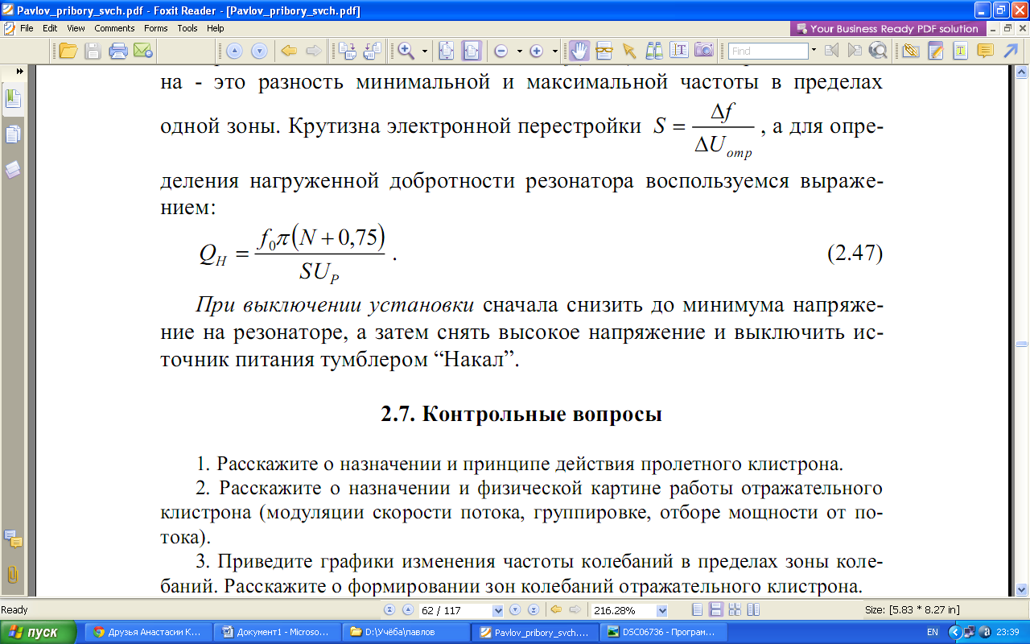Click the binoculars Search icon
This screenshot has width=1030, height=644.
tap(654, 51)
